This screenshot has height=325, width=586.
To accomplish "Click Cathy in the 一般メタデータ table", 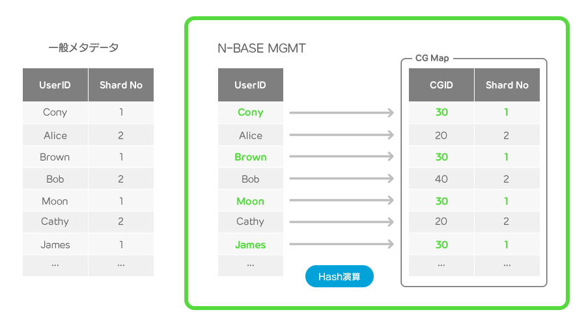I will (55, 221).
